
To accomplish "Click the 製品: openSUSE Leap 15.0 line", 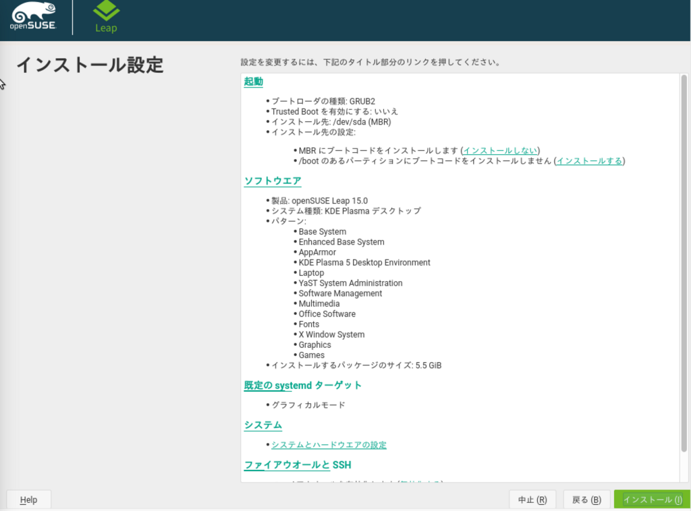I will 319,201.
